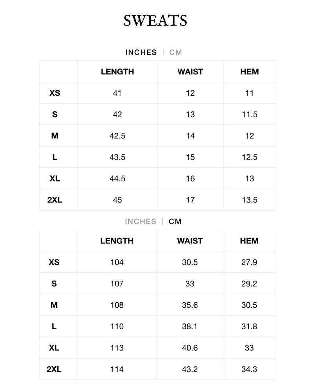Image resolution: width=314 pixels, height=392 pixels.
Task: Select the 43.5 length cell
Action: tap(117, 157)
